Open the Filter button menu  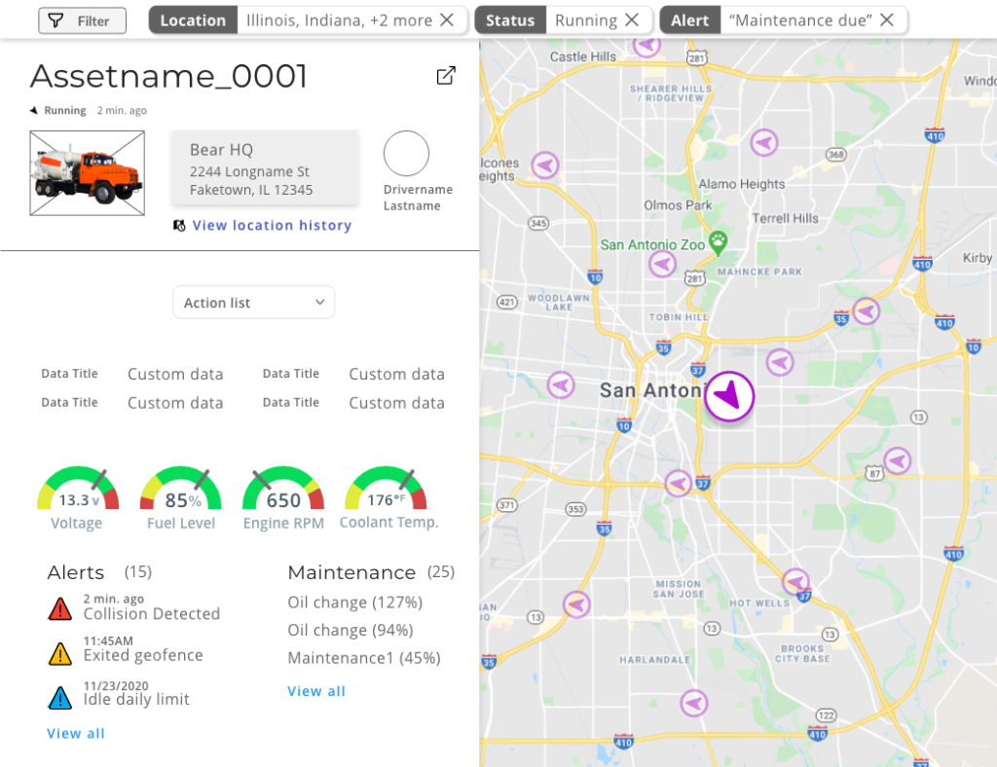[x=82, y=20]
